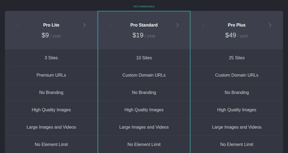Viewport: 288px width, 153px height.
Task: Click 'Premium URLs' in Pro Lite
Action: 51,75
